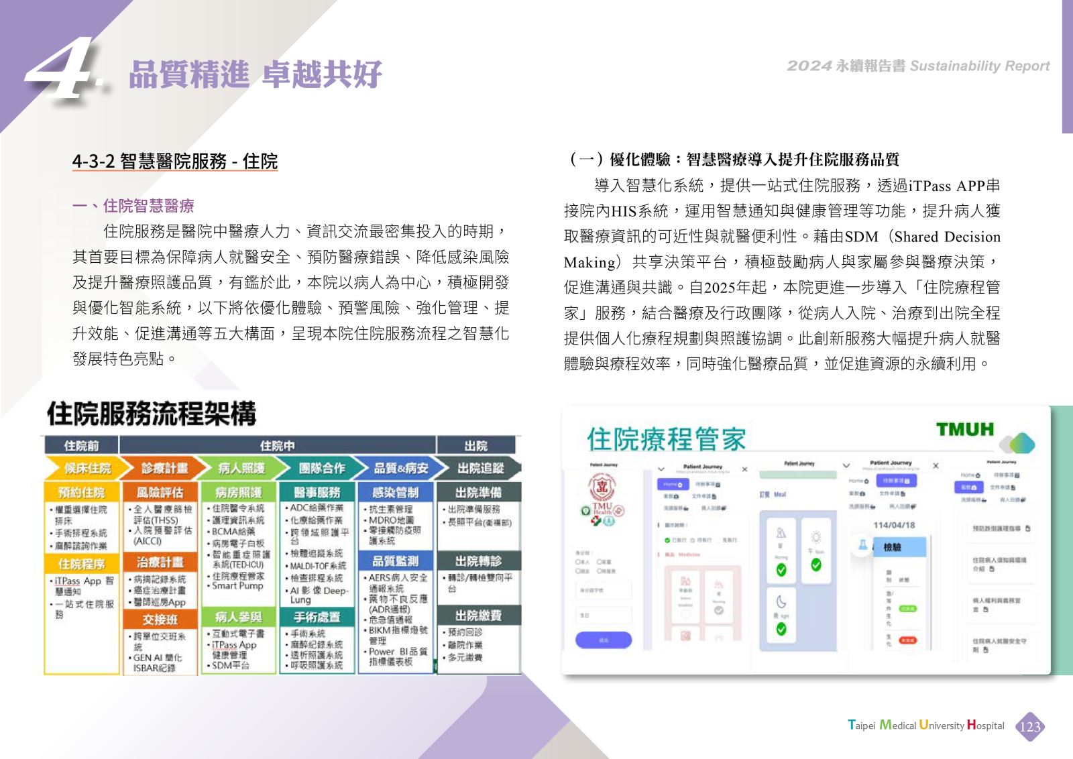Click the green check under the night meal

coord(781,629)
